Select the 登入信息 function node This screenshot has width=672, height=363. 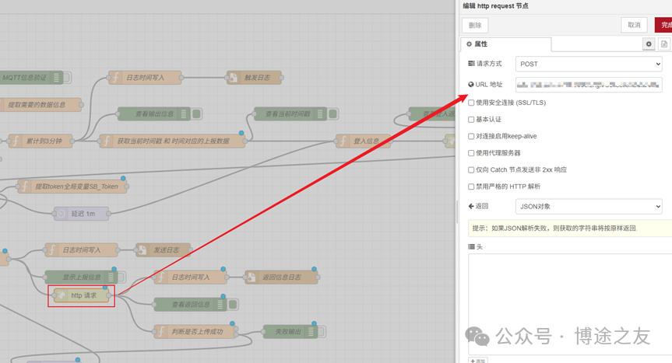coord(363,141)
